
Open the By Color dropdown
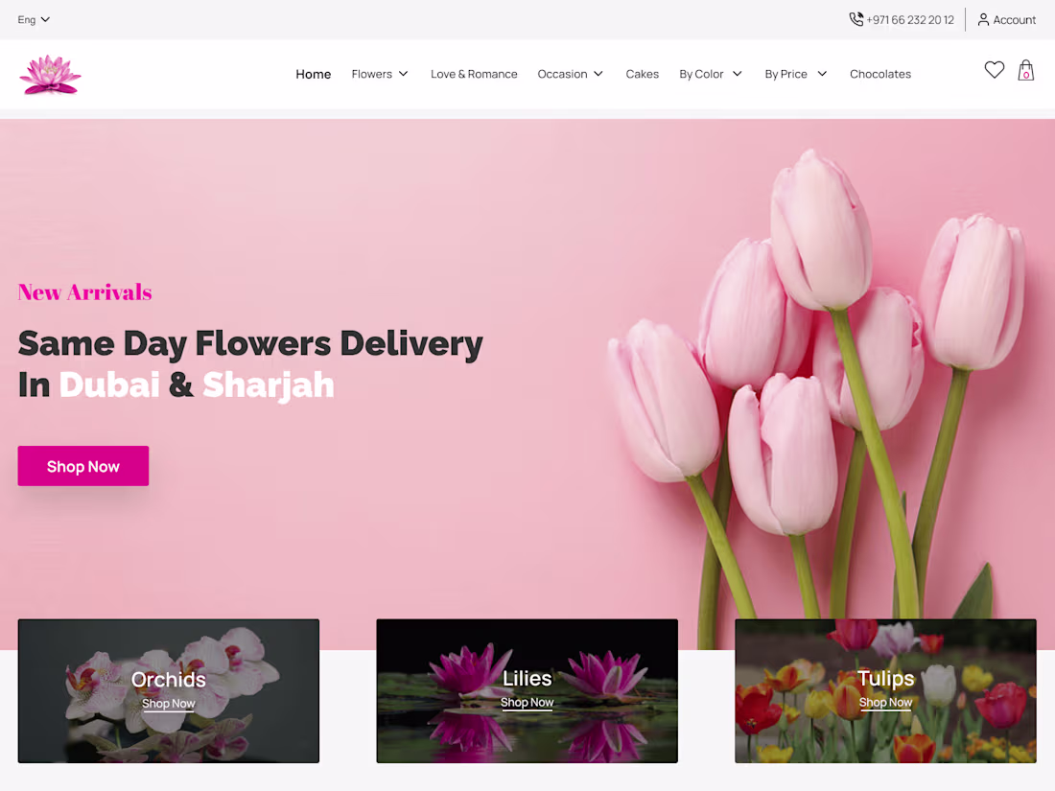click(x=710, y=74)
